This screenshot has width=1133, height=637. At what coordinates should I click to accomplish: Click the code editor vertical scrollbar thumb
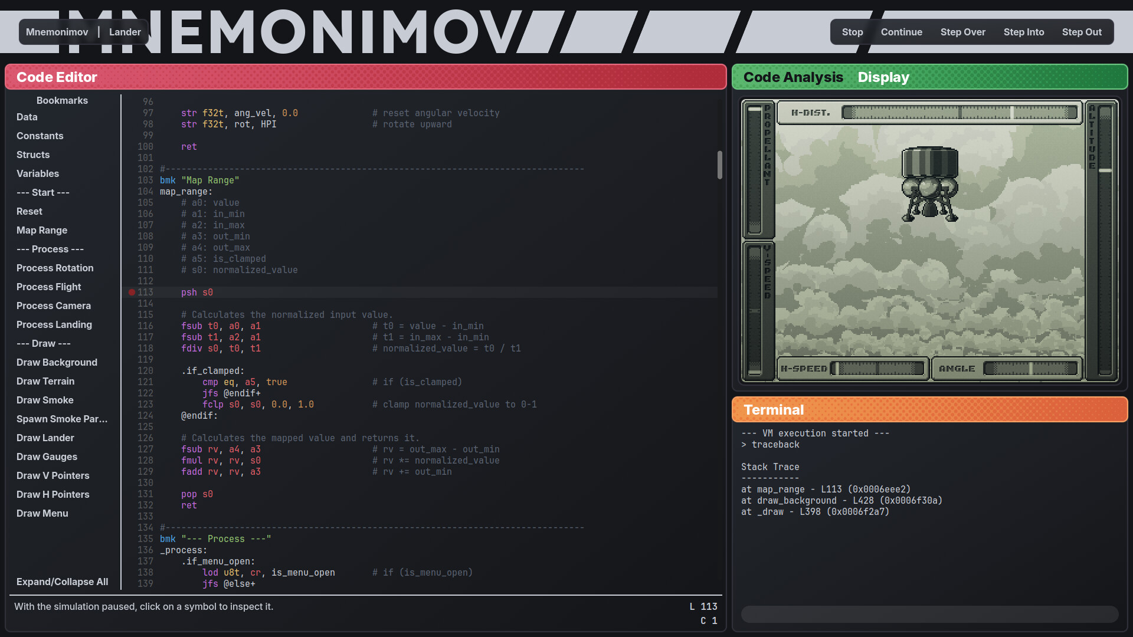point(719,165)
